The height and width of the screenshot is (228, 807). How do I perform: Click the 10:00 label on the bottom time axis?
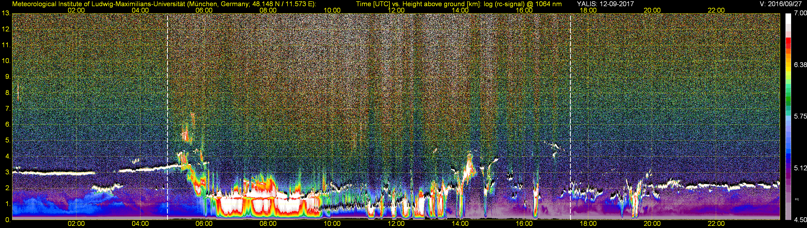[332, 224]
